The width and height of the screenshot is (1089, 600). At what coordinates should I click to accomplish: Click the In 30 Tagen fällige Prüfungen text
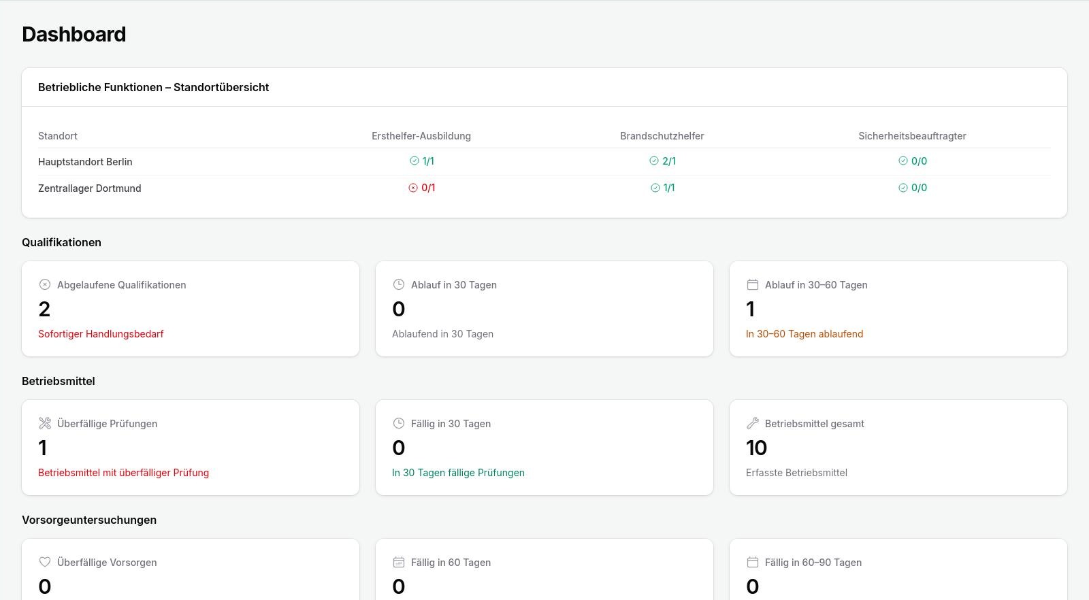pyautogui.click(x=458, y=473)
